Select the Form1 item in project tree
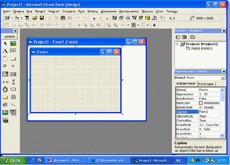Image resolution: width=230 pixels, height=165 pixels. point(199,48)
